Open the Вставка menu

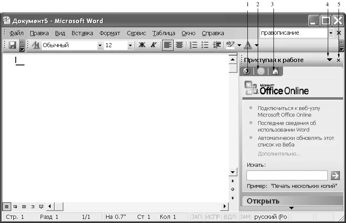click(x=82, y=33)
